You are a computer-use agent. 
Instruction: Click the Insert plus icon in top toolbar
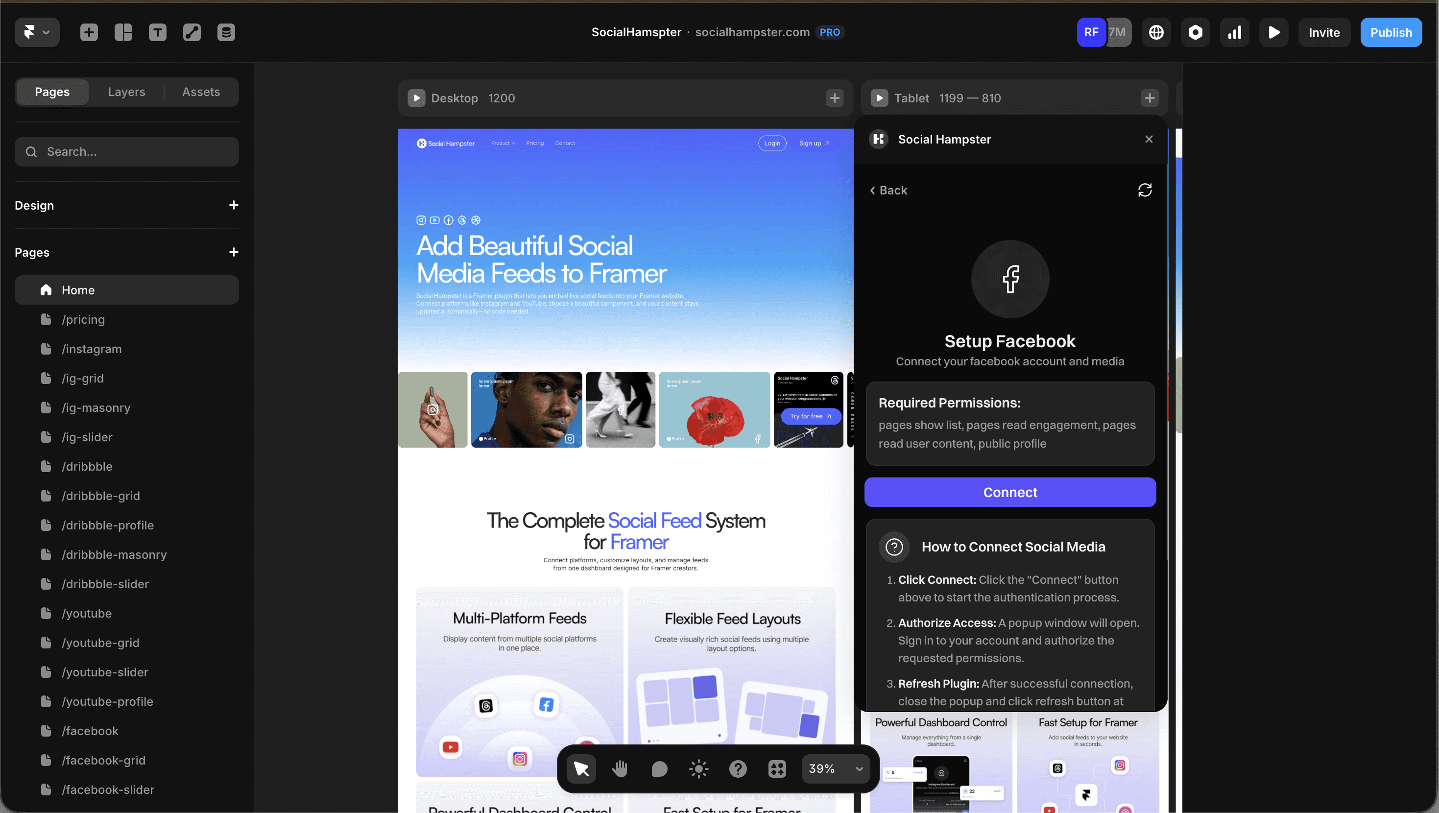point(89,32)
